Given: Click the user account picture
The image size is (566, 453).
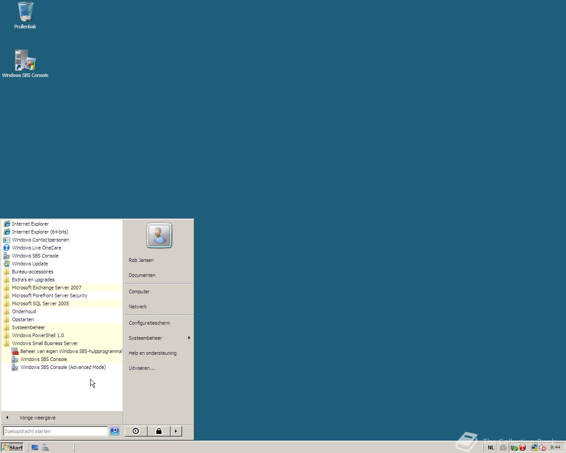Looking at the screenshot, I should click(x=159, y=235).
